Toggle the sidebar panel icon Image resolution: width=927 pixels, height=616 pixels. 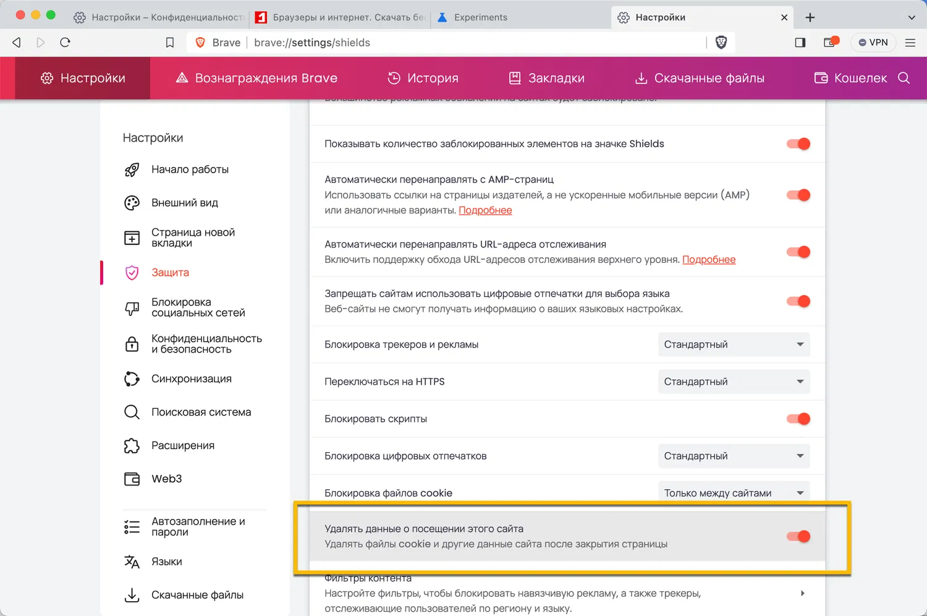point(800,43)
